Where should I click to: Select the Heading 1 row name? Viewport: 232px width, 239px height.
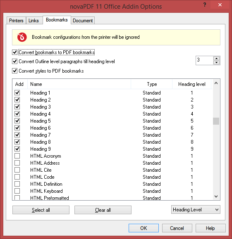40,93
